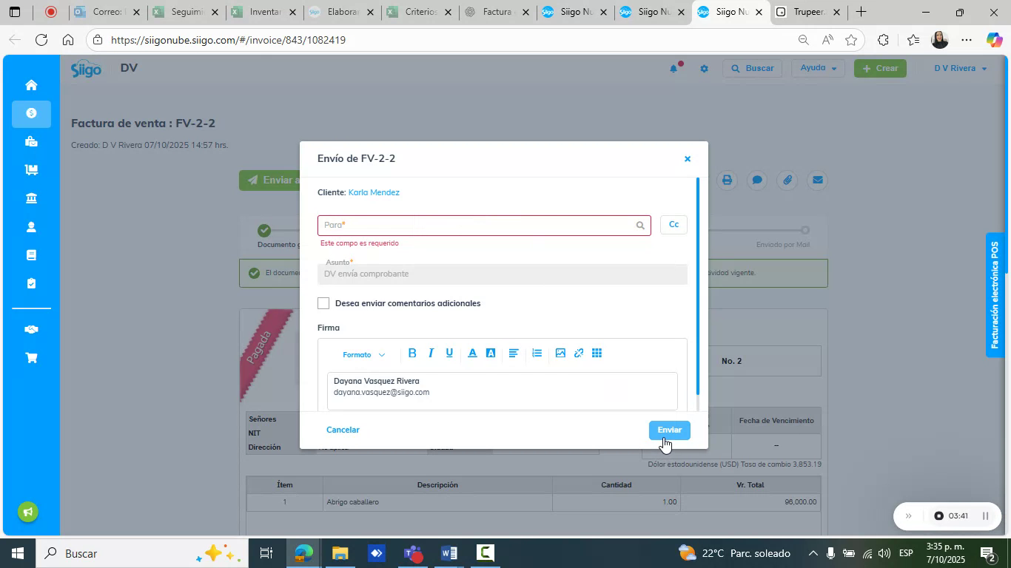Open Microsoft Teams from the taskbar
Viewport: 1011px width, 568px height.
412,553
